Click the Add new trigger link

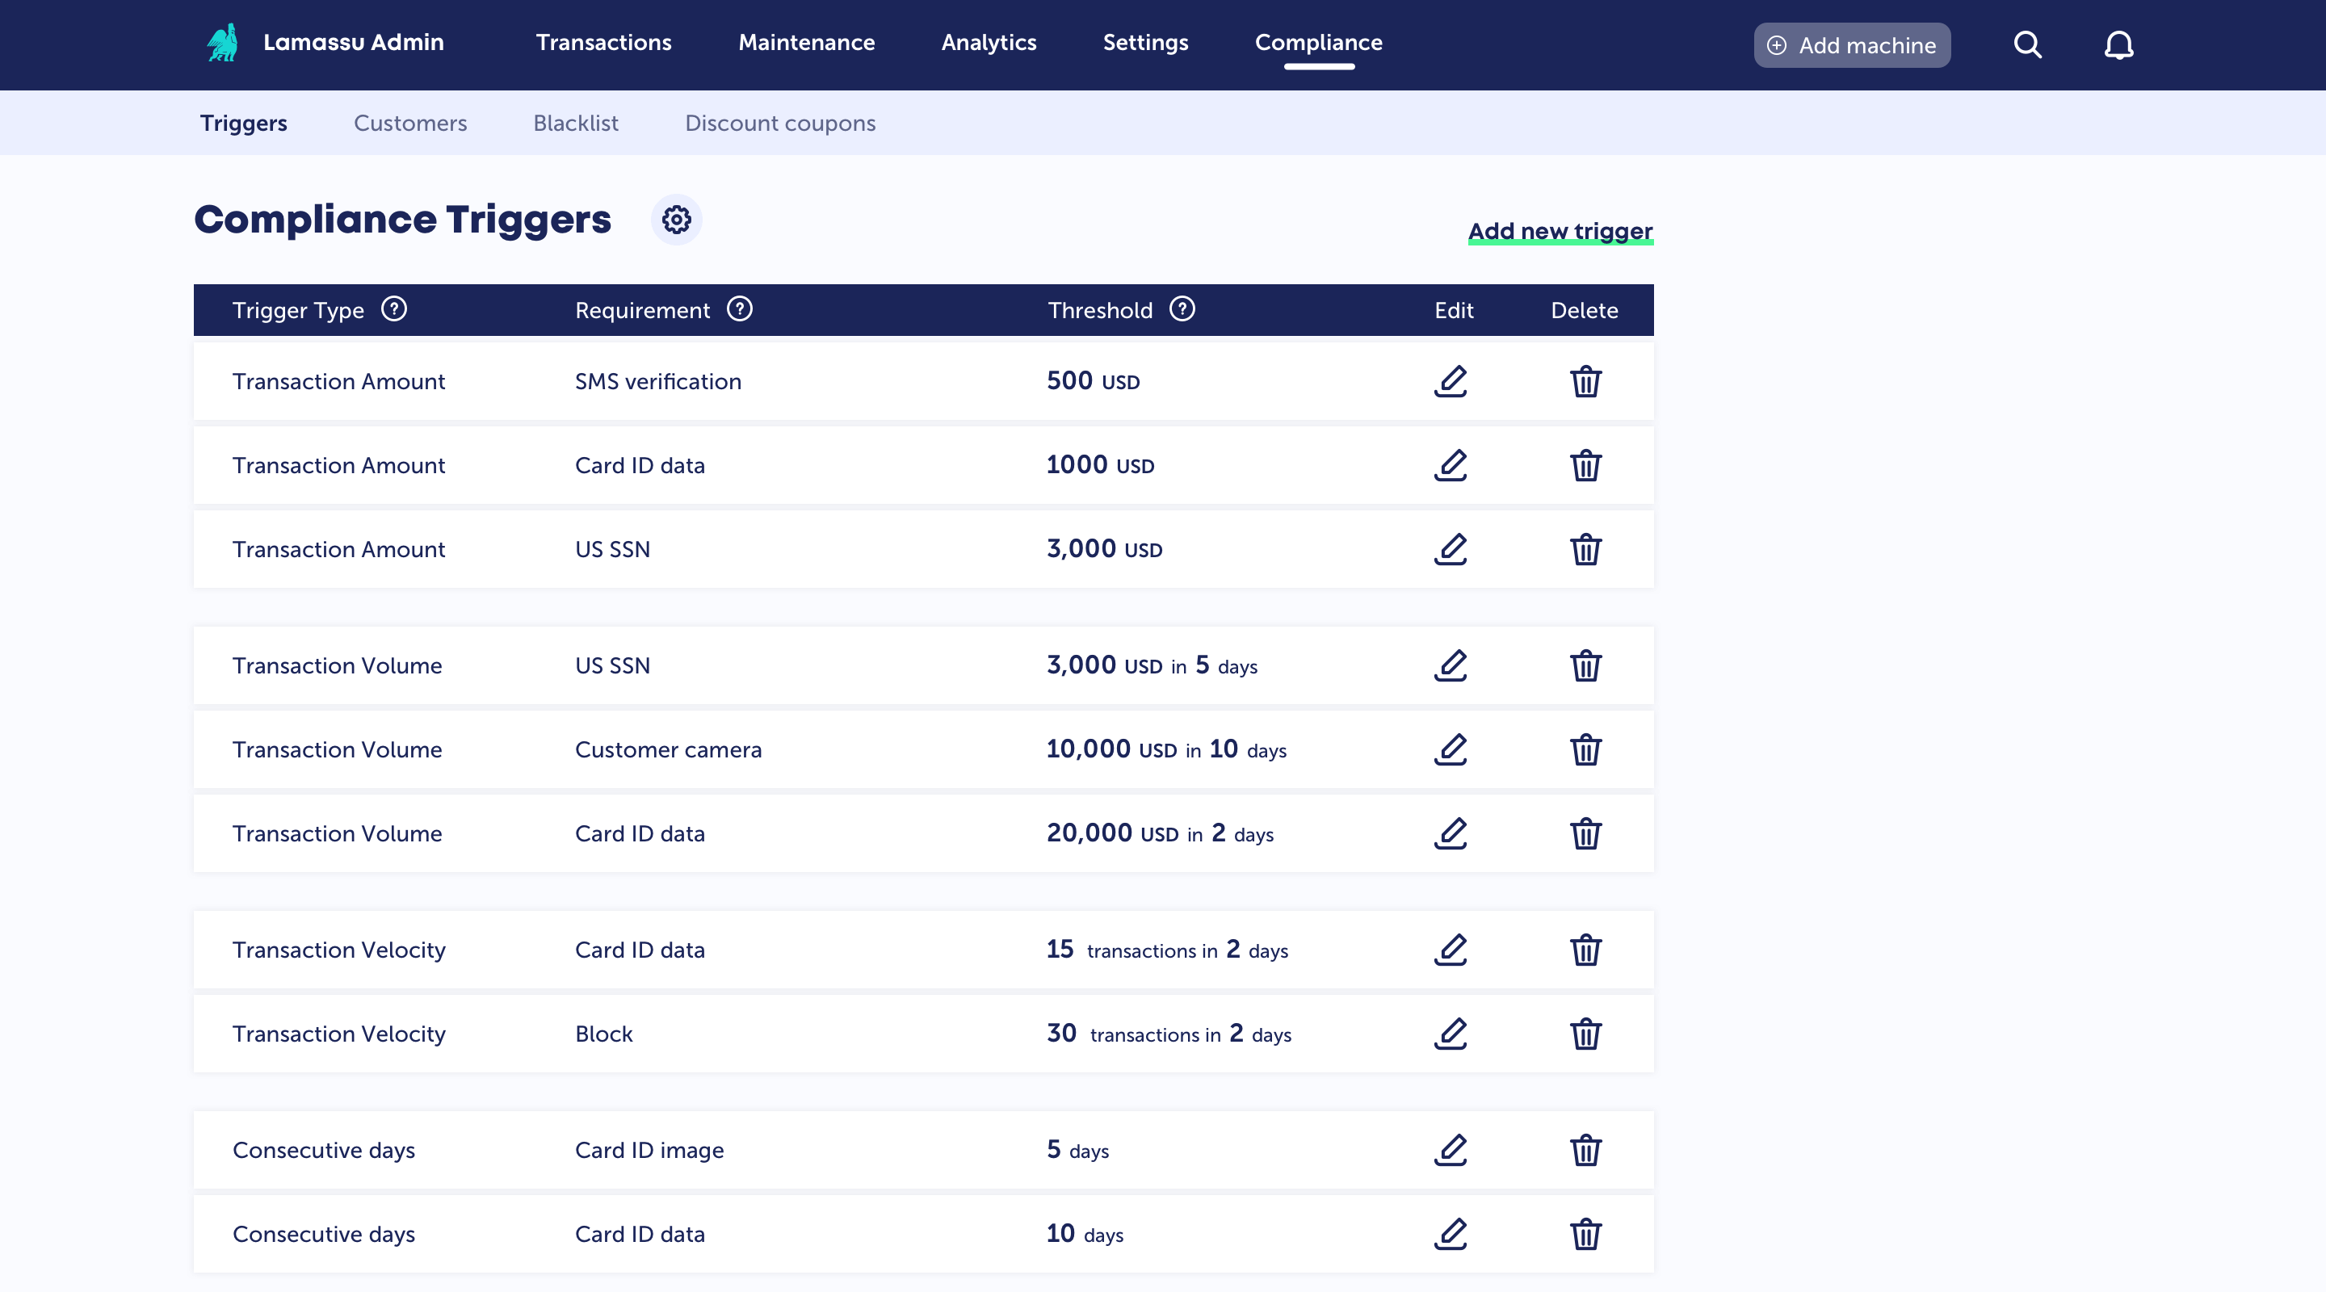(1560, 231)
